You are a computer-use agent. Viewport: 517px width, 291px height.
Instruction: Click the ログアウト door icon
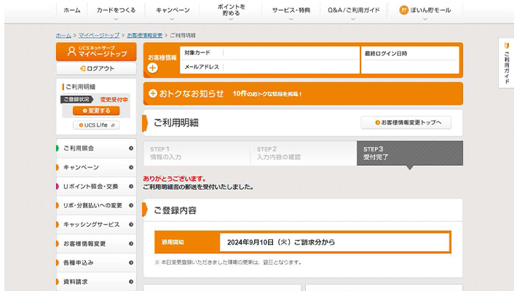coord(82,68)
